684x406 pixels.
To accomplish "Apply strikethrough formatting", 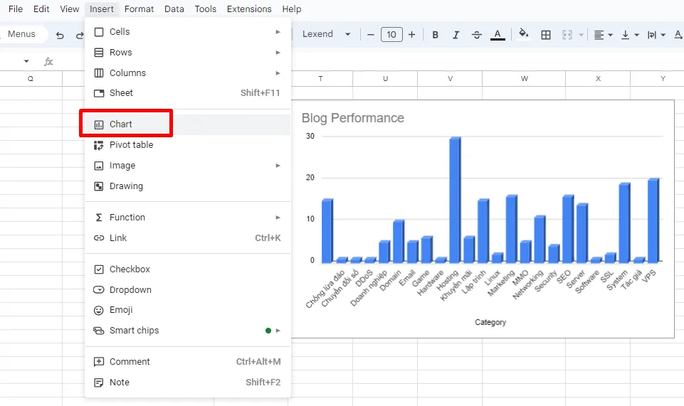I will click(x=476, y=35).
